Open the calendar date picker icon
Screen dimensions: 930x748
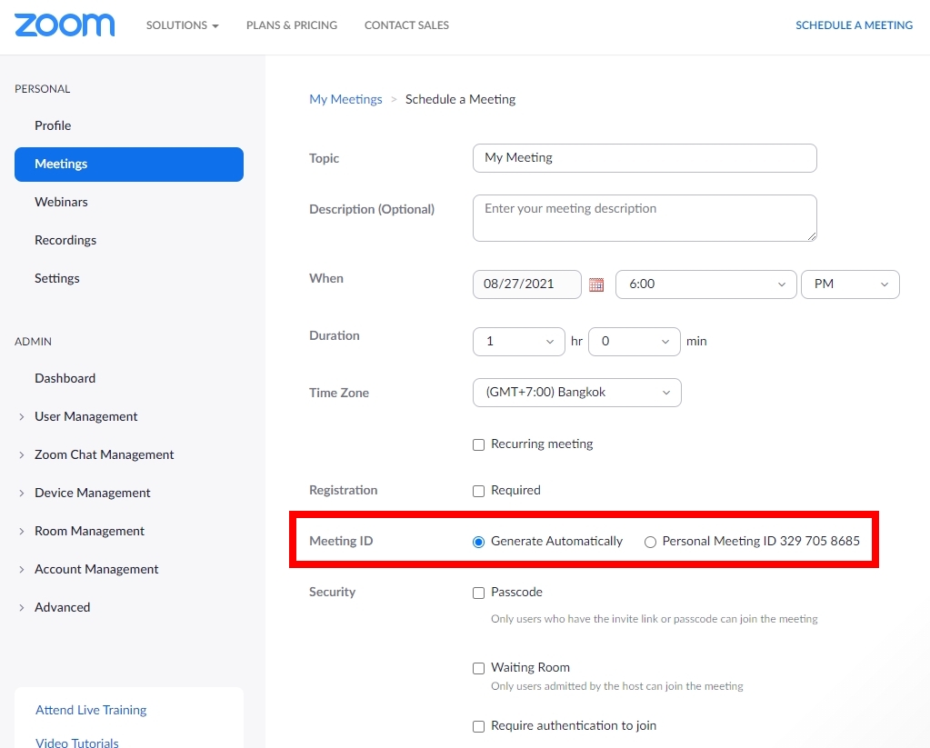596,284
